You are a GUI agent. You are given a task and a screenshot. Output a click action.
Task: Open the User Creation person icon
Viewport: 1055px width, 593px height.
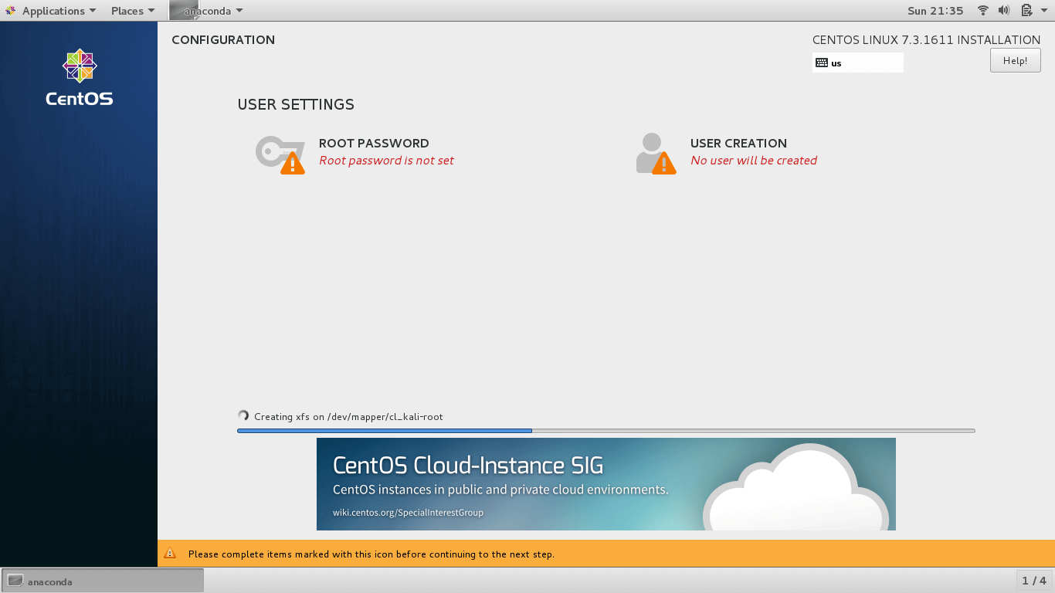pos(656,153)
